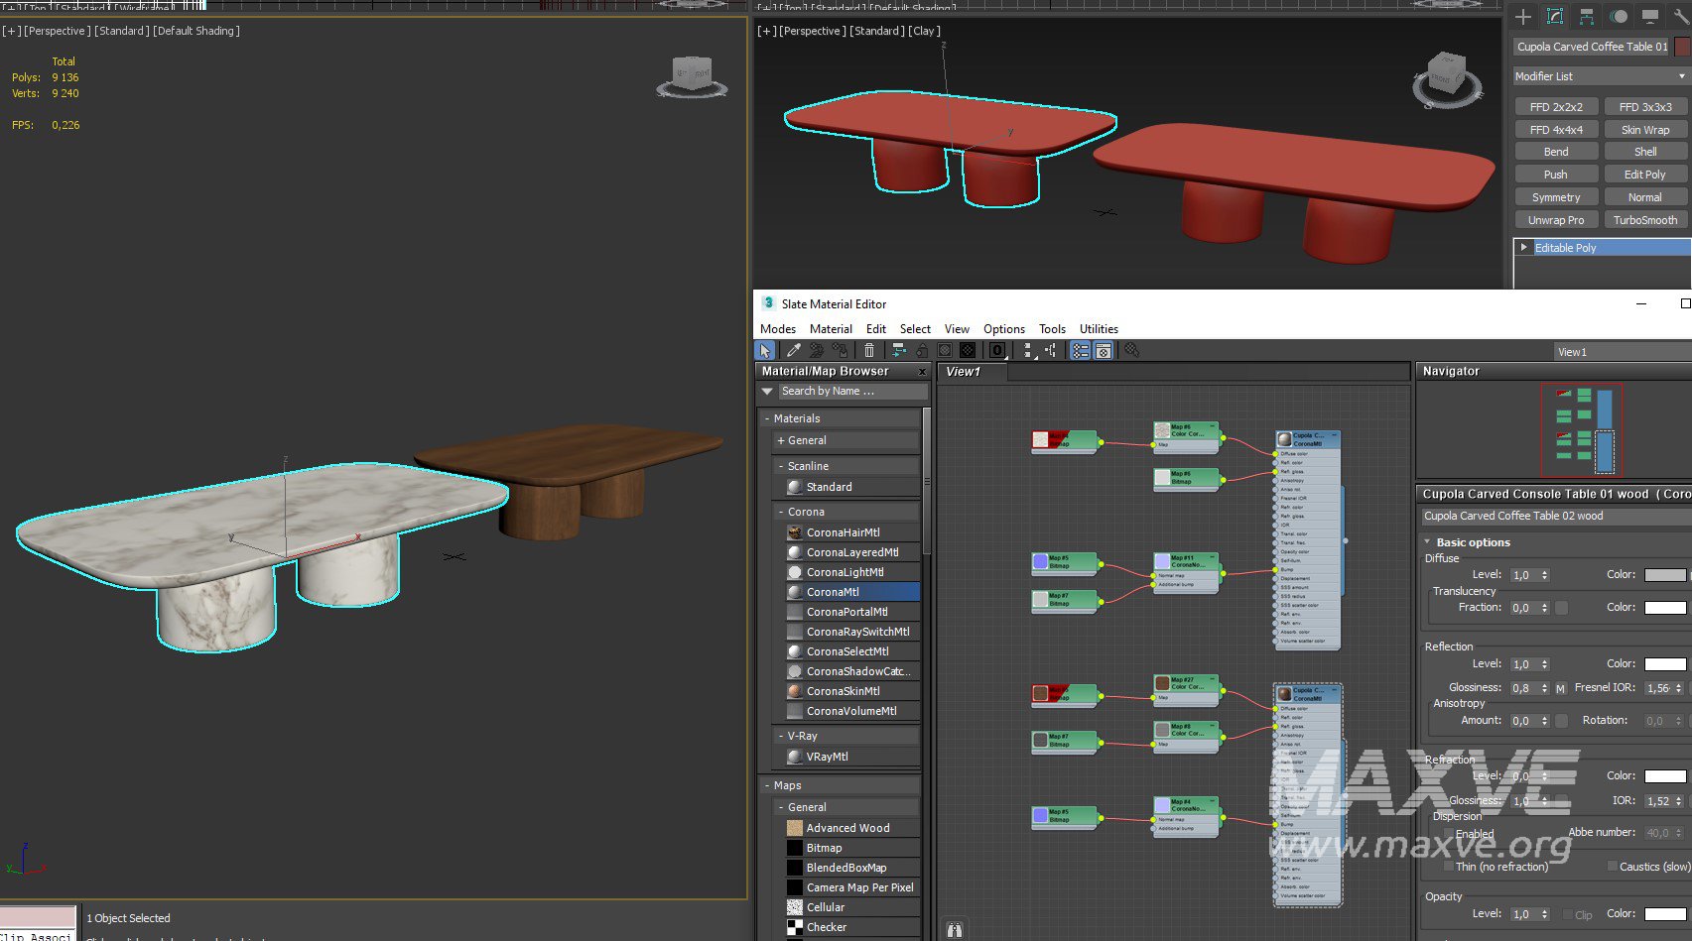Open the Create tab plus icon
Screen dimensions: 1692x941
(x=1523, y=16)
